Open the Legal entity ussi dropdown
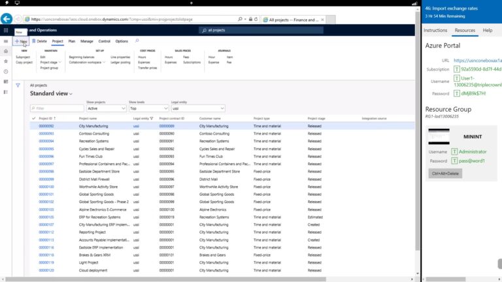 pyautogui.click(x=198, y=108)
